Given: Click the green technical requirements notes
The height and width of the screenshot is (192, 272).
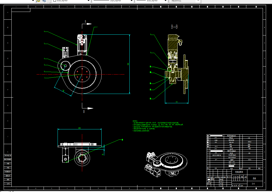Looking at the screenshot, I should click(158, 126).
